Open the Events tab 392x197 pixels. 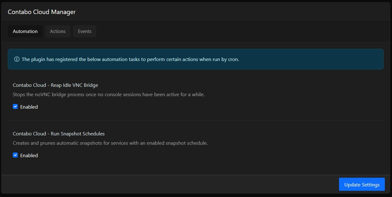click(84, 31)
